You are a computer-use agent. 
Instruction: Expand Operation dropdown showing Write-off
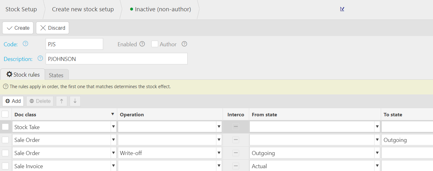[219, 153]
